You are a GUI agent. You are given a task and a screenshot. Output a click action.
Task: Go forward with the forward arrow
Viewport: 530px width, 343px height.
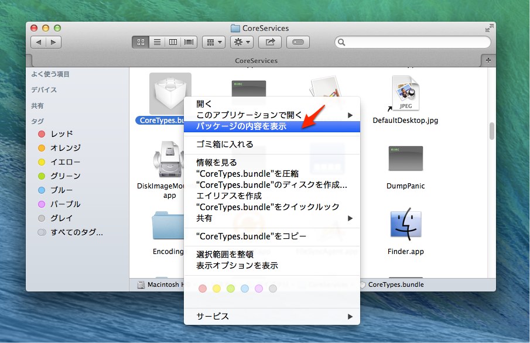pos(53,42)
